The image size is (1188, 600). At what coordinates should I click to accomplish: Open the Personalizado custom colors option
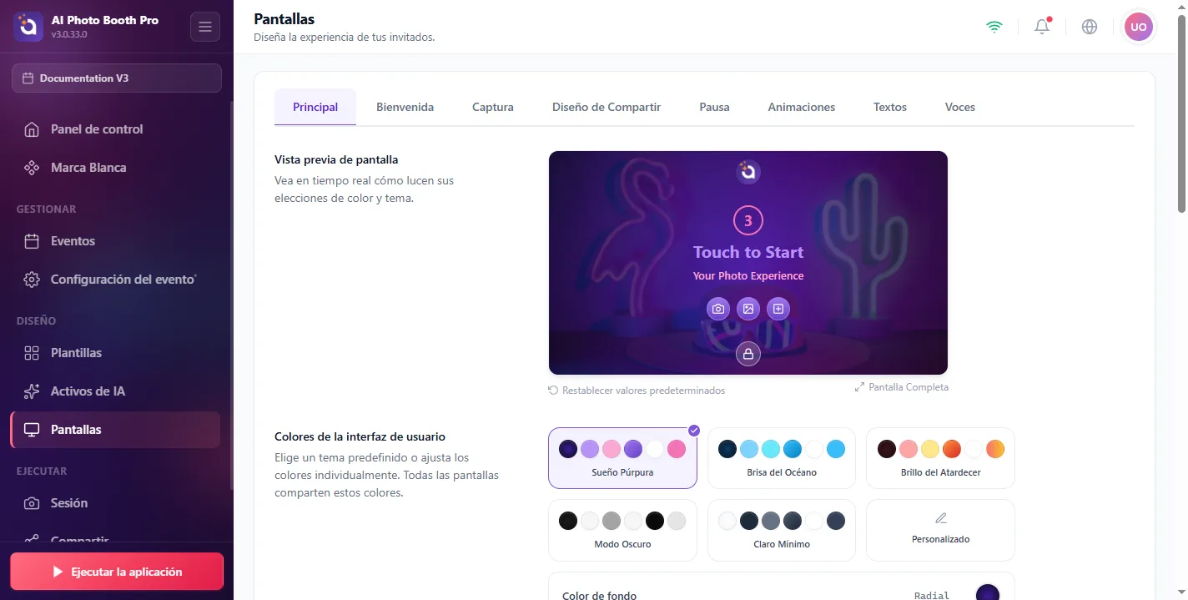(x=941, y=530)
